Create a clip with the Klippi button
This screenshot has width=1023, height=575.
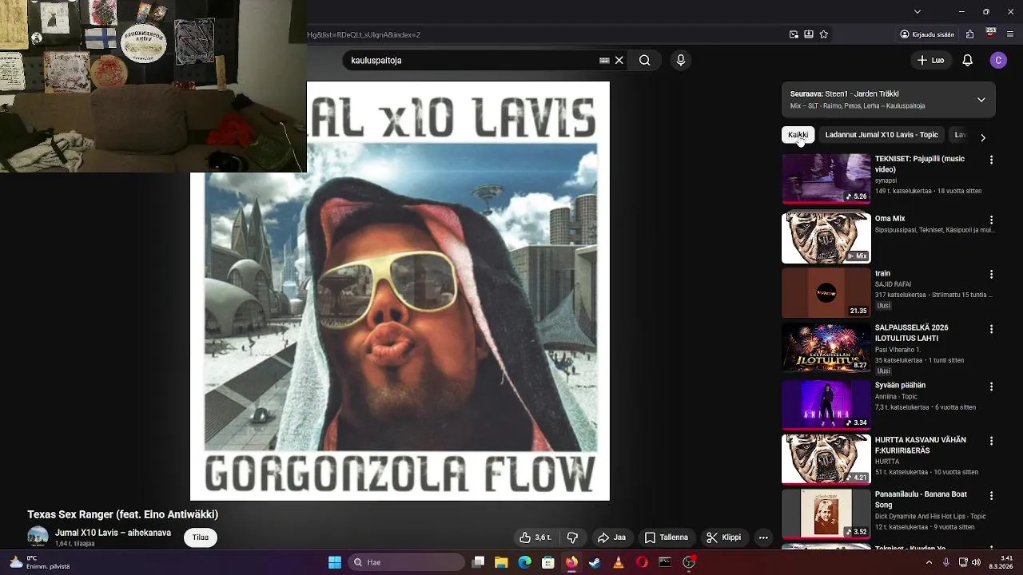(723, 537)
